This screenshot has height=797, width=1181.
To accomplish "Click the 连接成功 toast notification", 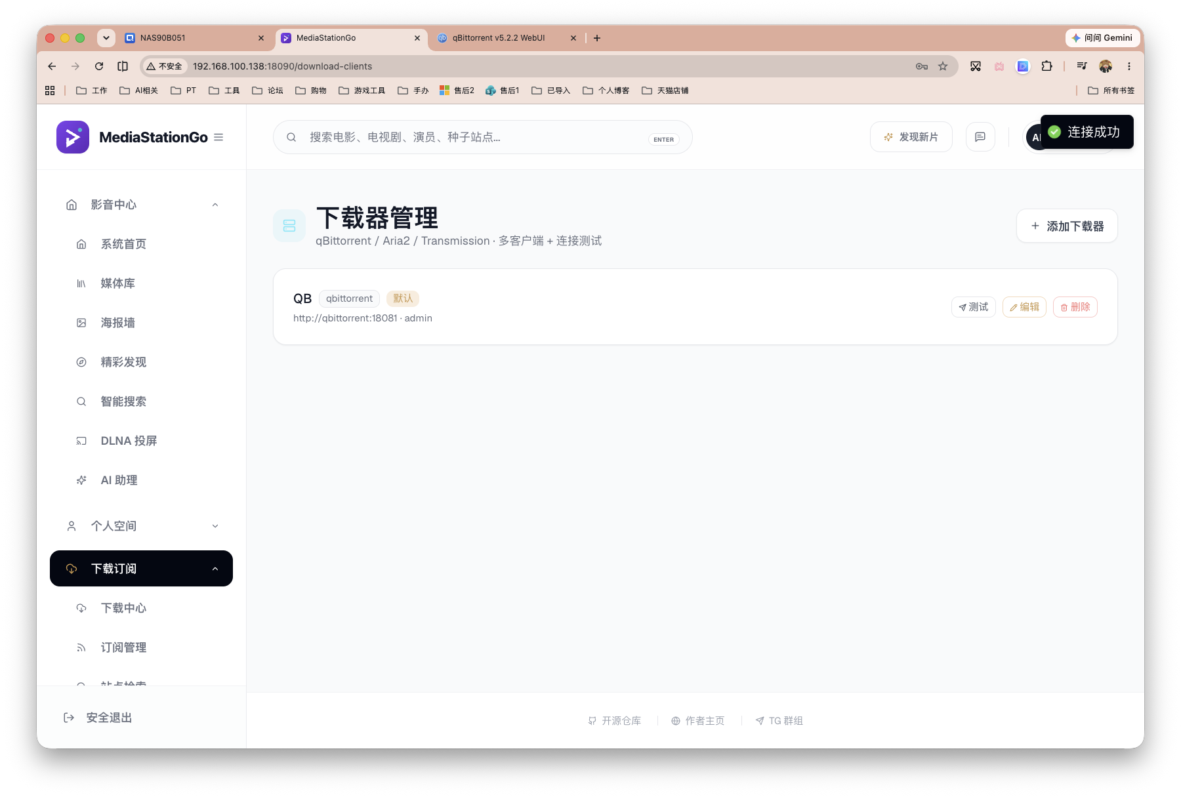I will (1087, 132).
